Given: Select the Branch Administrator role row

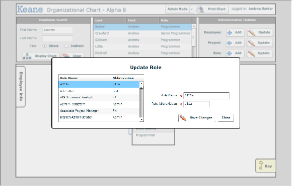Looking at the screenshot, I should coord(99,117).
